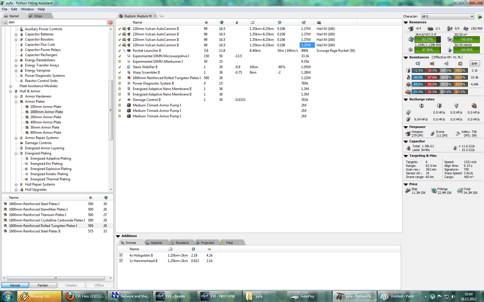The image size is (484, 302).
Task: Click the CPU usage 83.37% bar
Action: point(428,39)
